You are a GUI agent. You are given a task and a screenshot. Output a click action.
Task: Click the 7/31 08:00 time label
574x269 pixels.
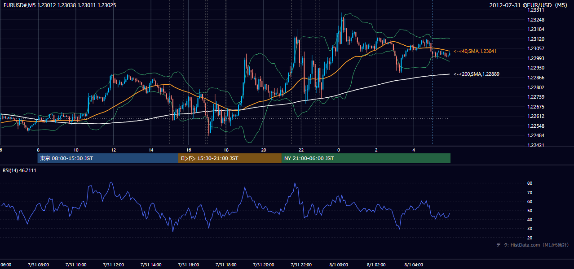pos(38,265)
